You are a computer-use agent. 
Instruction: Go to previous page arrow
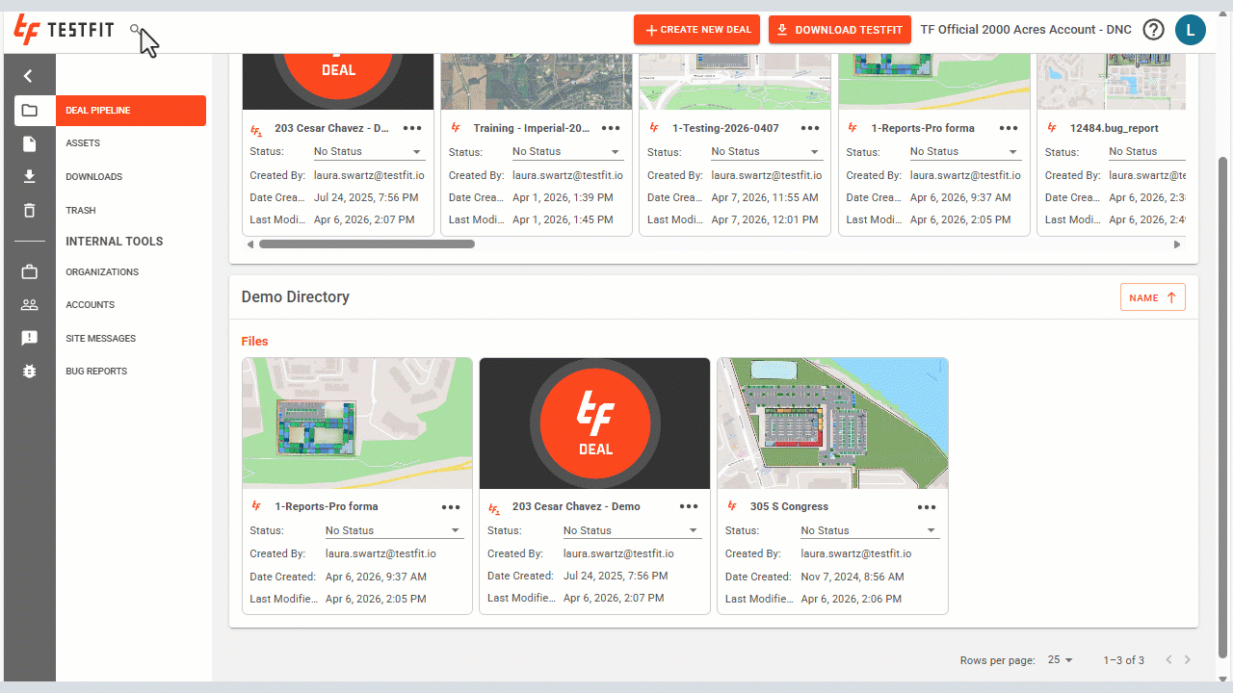point(1168,660)
